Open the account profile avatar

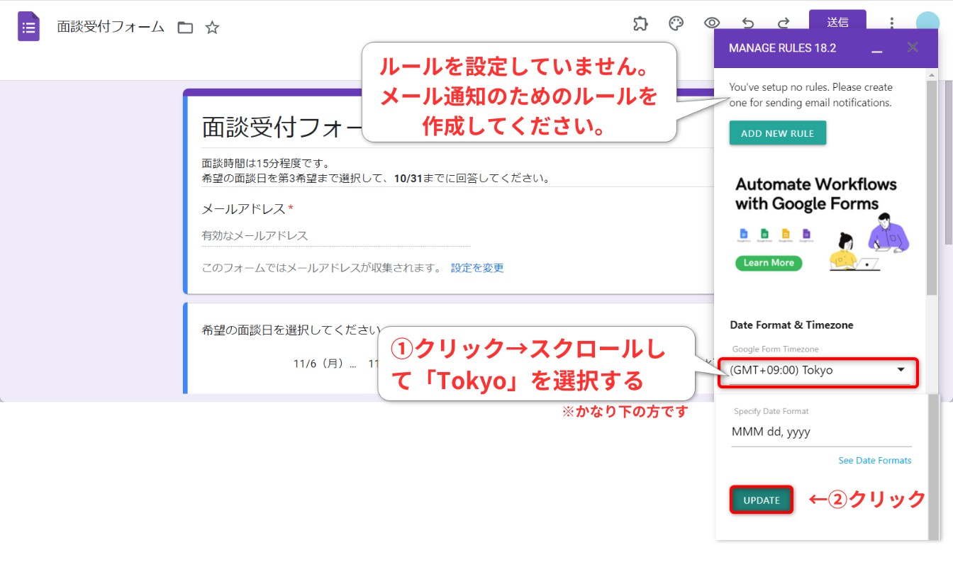pos(927,23)
